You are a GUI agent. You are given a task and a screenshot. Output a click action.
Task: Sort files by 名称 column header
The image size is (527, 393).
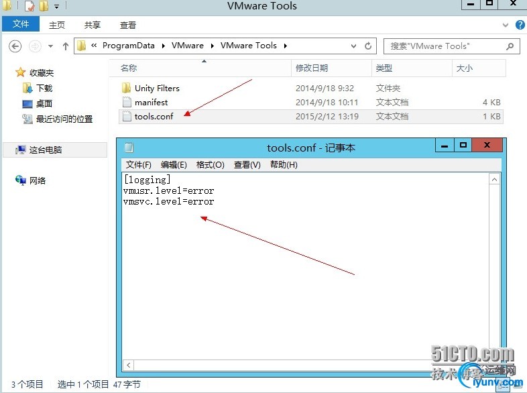click(x=200, y=68)
